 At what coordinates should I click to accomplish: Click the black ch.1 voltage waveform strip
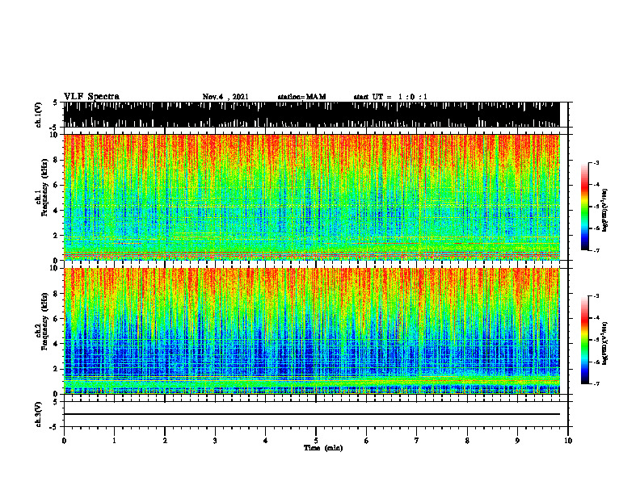(x=312, y=115)
